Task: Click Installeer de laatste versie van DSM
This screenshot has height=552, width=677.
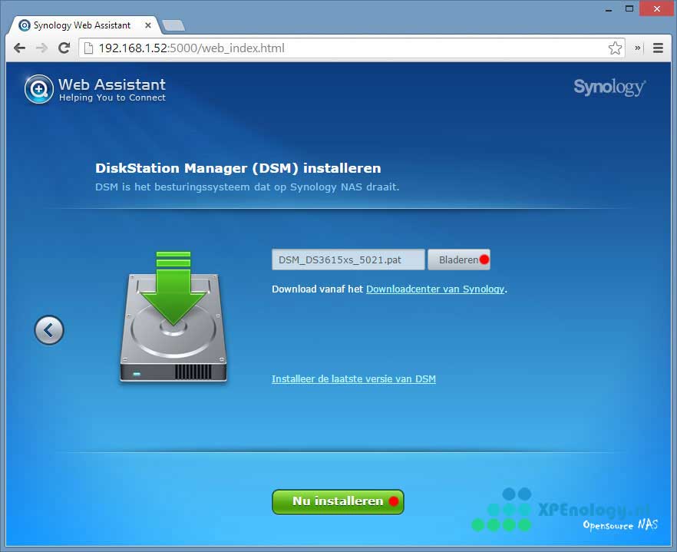Action: coord(353,378)
